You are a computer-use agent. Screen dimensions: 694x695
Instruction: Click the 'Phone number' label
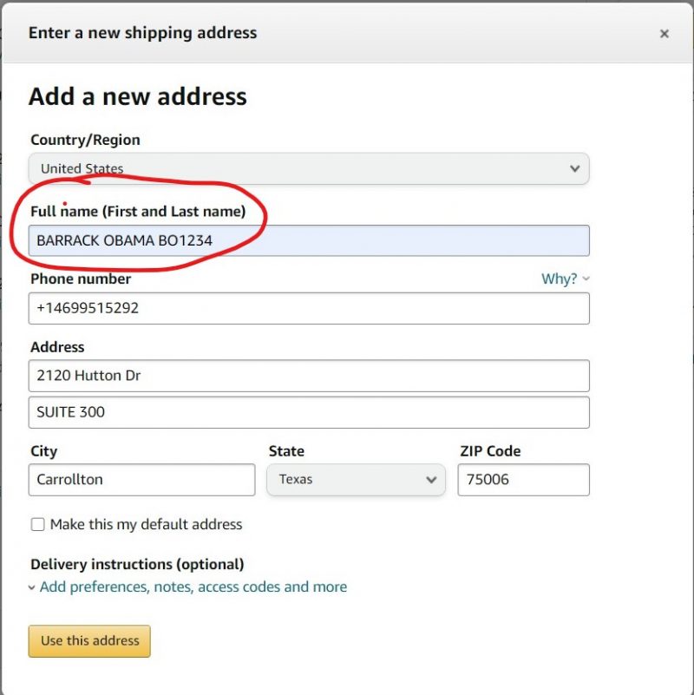81,279
